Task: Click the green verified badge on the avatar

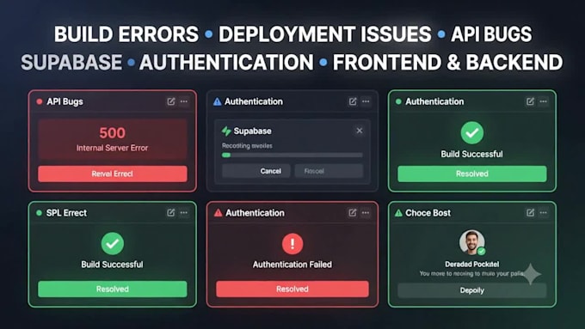Action: (x=481, y=251)
